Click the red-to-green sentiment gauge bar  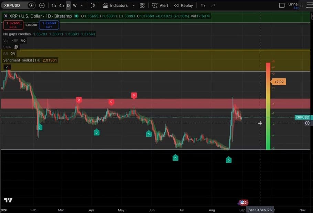coord(268,106)
